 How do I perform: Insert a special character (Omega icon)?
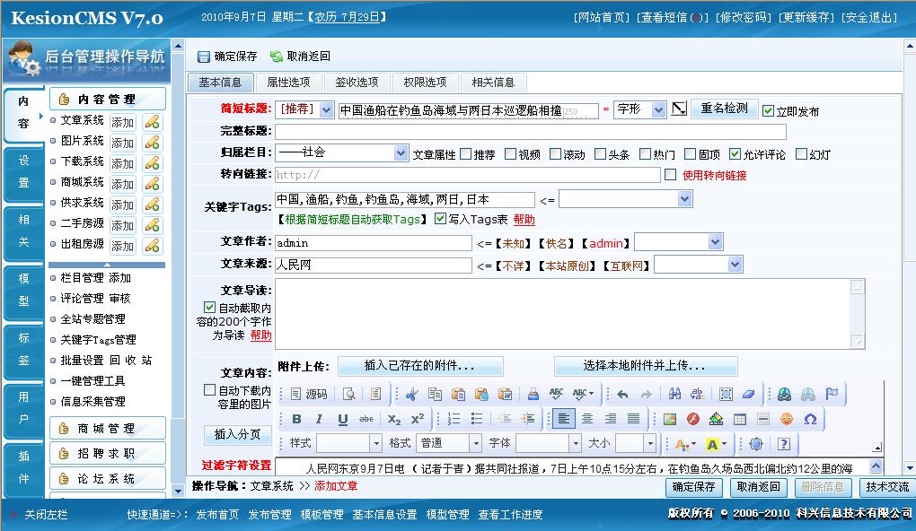pyautogui.click(x=810, y=419)
